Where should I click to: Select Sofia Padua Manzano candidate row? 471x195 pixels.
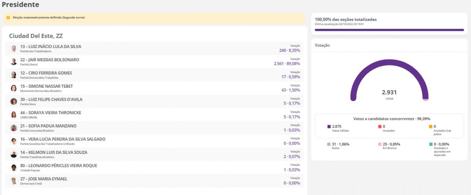pos(155,128)
